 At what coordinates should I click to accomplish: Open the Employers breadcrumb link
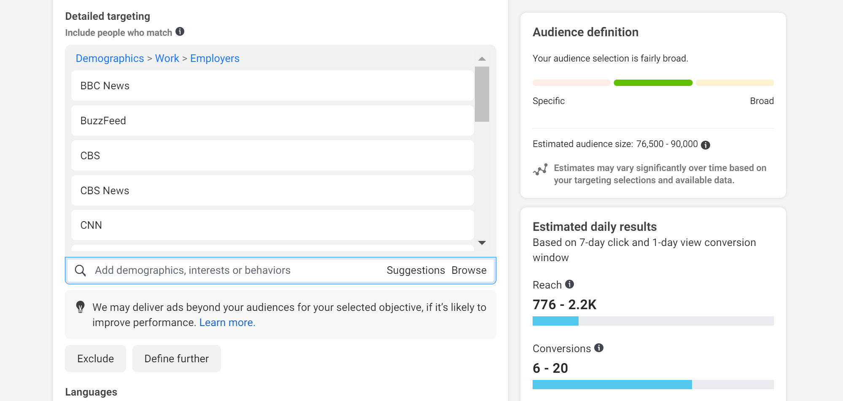point(215,59)
